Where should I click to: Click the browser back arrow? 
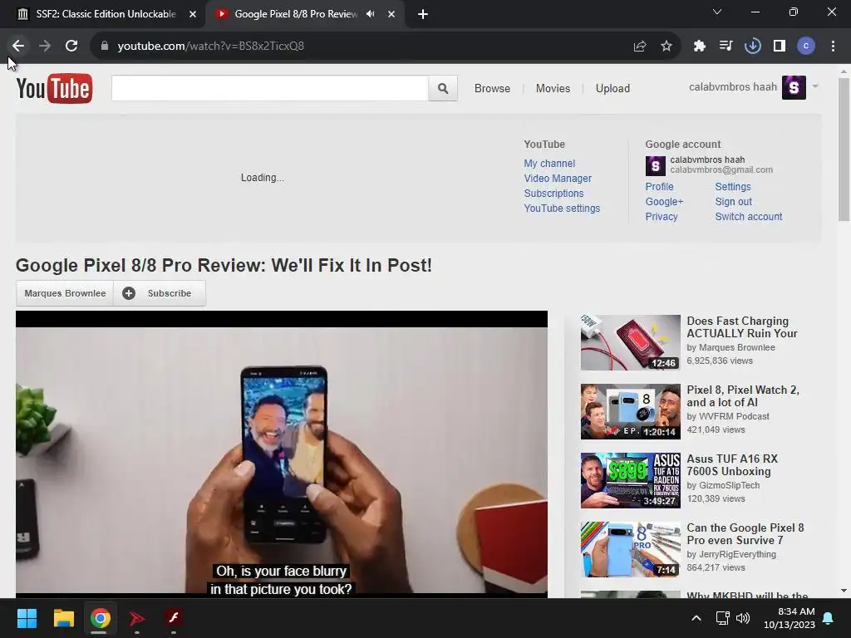tap(18, 47)
